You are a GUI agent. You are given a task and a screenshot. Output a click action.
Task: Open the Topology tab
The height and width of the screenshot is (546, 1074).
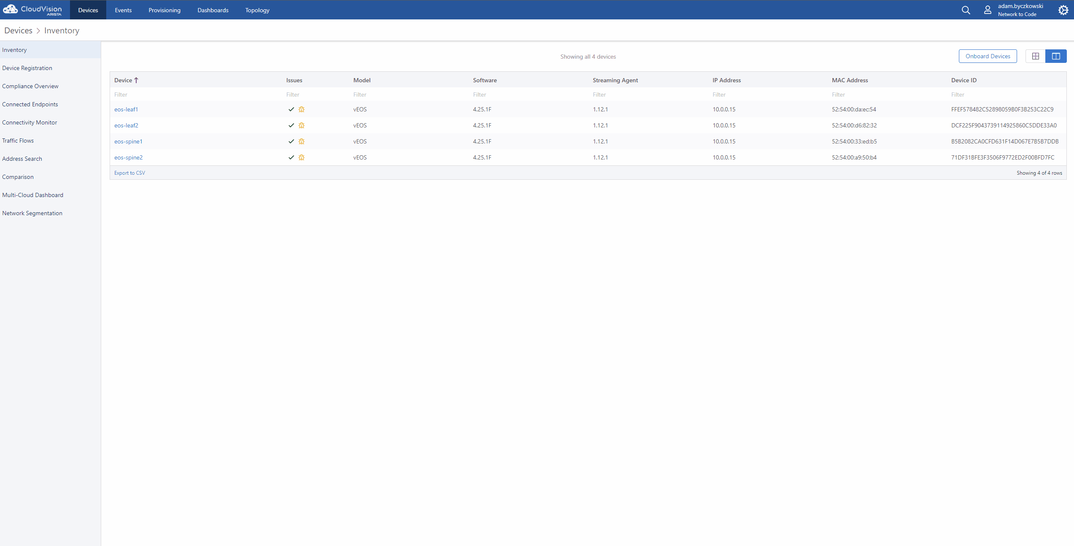pos(257,10)
